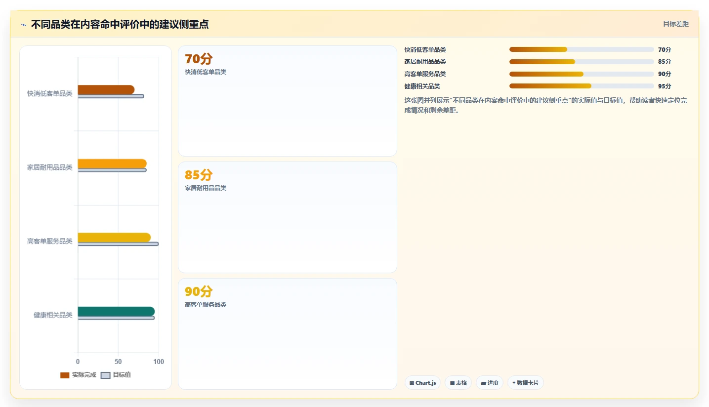Click the 快消低客单品类 actual bar in the chart
Image resolution: width=709 pixels, height=407 pixels.
click(x=106, y=89)
